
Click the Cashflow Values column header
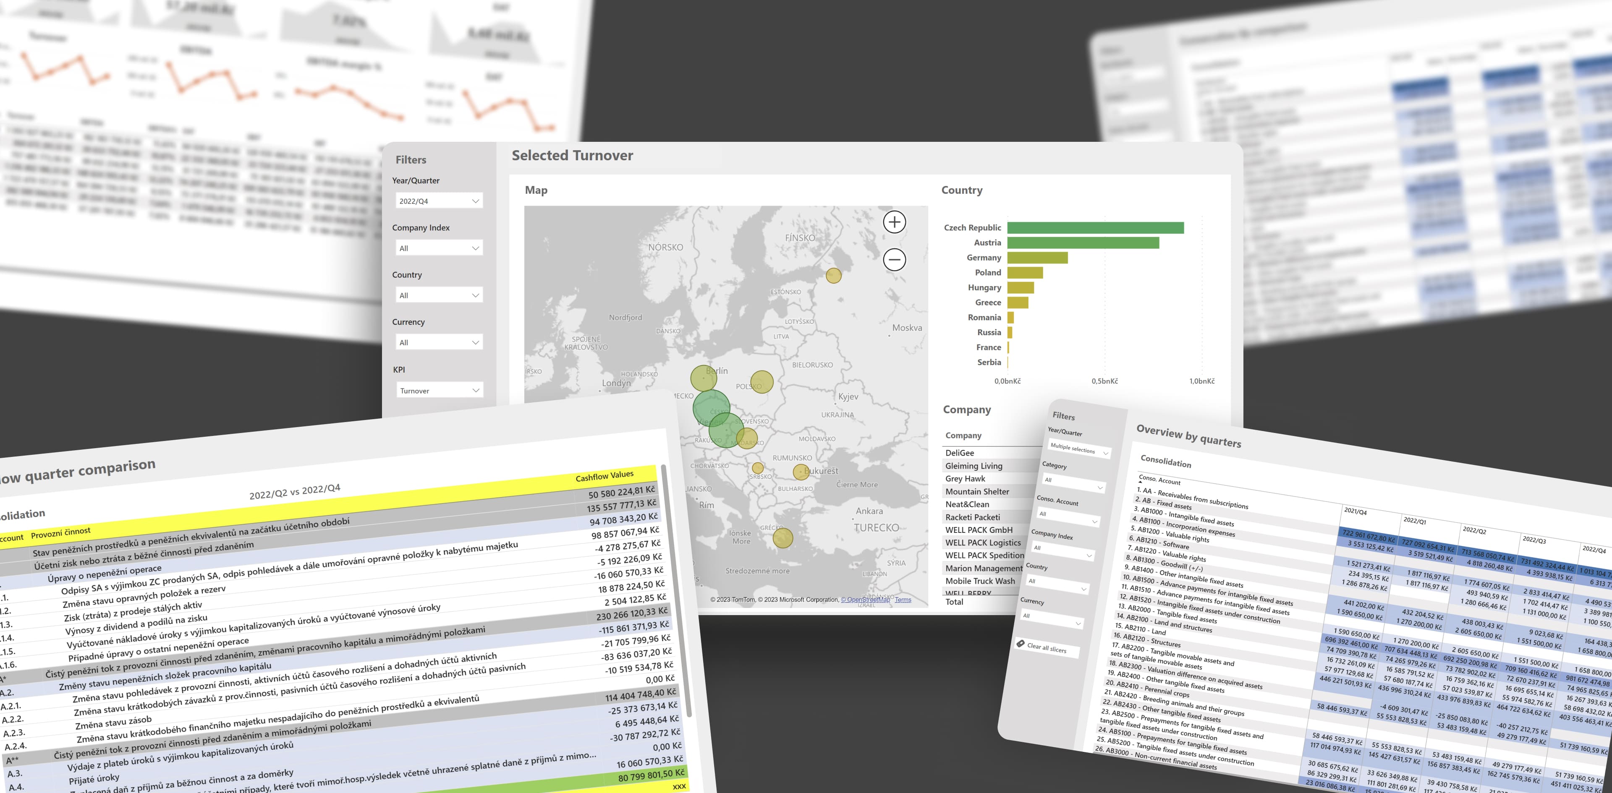tap(604, 476)
